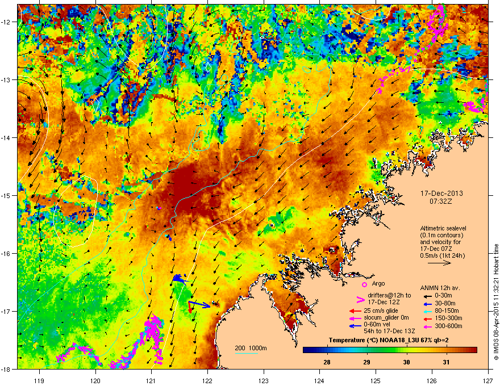Click the 200 1000m depth contour label
The image size is (500, 386).
point(251,348)
